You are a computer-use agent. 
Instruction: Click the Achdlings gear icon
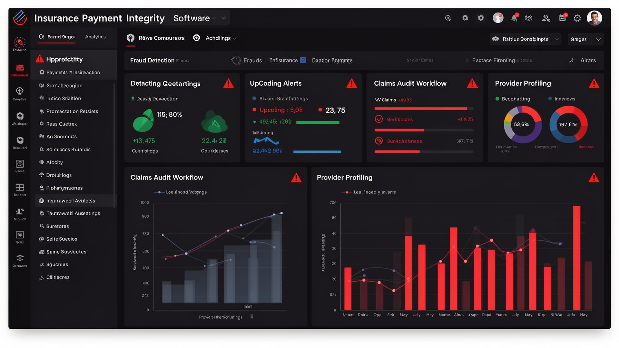[197, 38]
